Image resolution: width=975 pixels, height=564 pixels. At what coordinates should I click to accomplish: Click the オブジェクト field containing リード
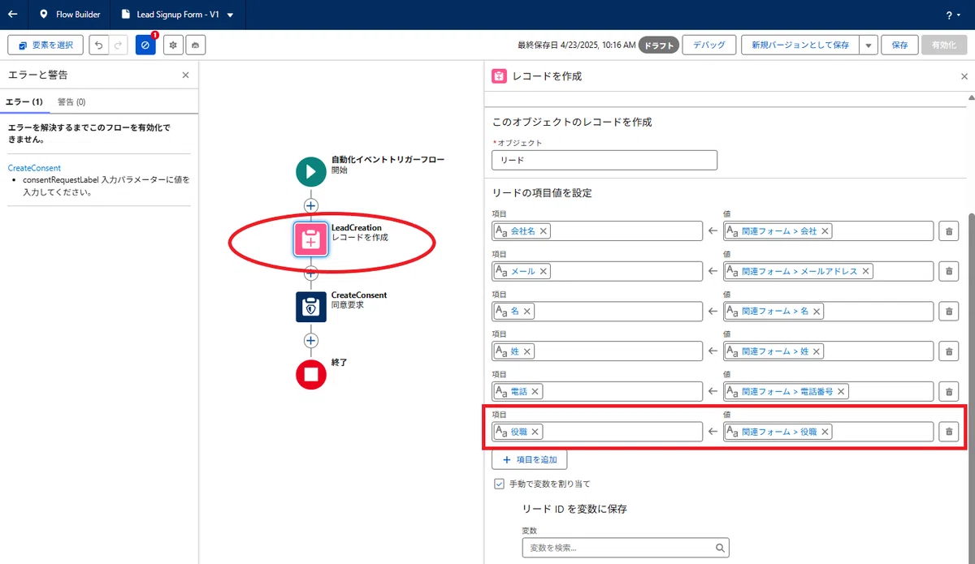tap(604, 160)
